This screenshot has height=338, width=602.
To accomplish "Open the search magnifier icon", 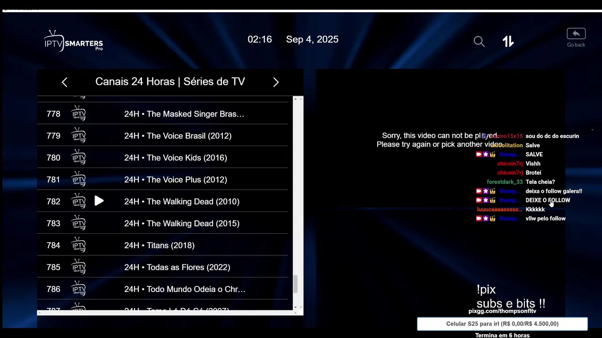I will point(479,41).
